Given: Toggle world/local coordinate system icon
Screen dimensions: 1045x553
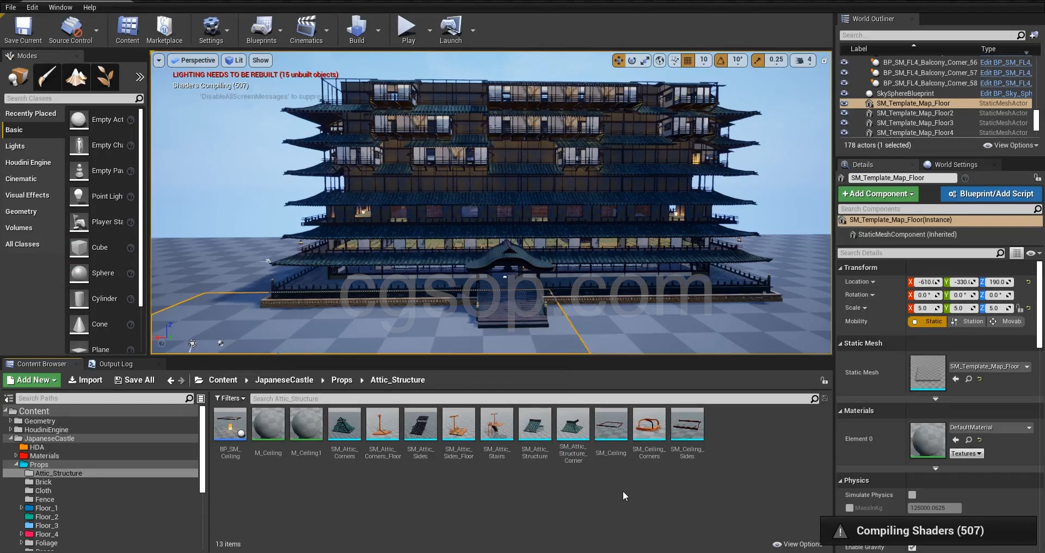Looking at the screenshot, I should pos(660,60).
